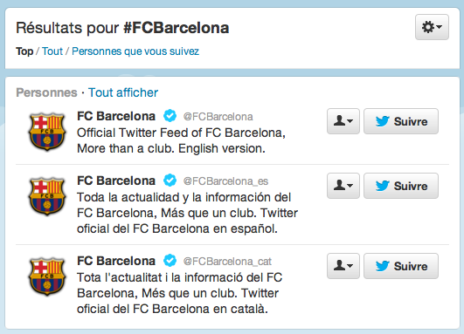Viewport: 464px width, 334px height.
Task: Switch to the Tout results filter
Action: tap(52, 51)
